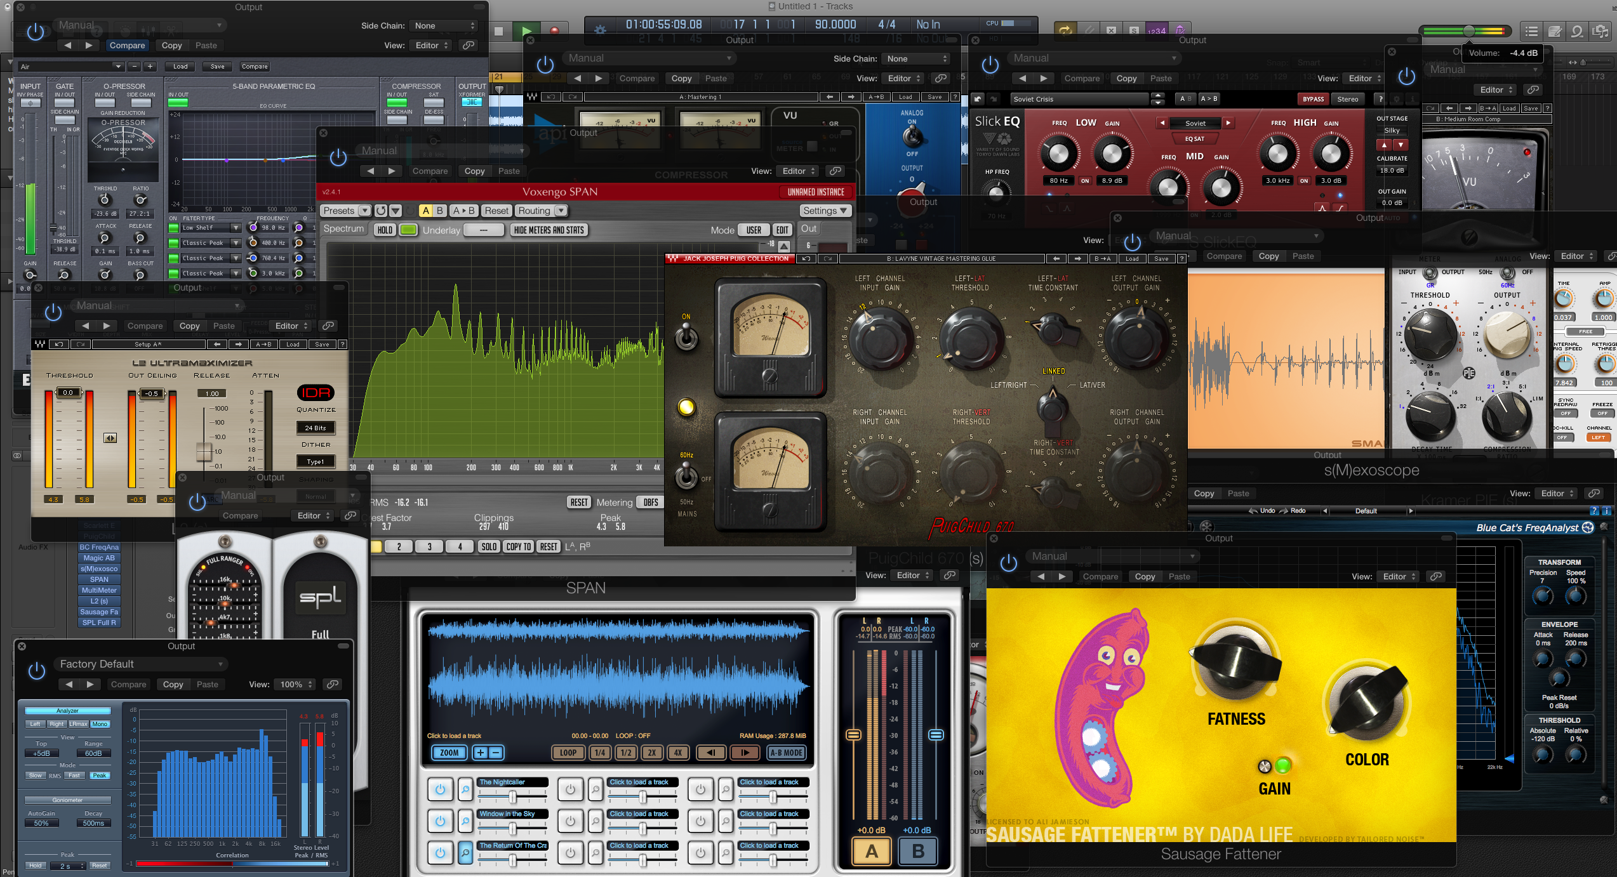This screenshot has height=877, width=1617.
Task: Click the undo icon in the L3 Ultramaximizer toolbar
Action: point(59,345)
